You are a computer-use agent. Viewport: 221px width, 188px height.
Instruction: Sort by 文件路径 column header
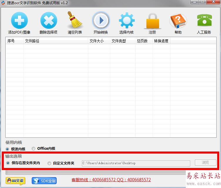(x=56, y=41)
